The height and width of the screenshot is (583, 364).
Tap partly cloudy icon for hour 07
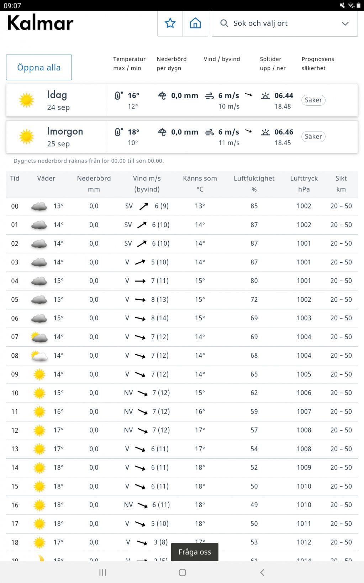39,337
